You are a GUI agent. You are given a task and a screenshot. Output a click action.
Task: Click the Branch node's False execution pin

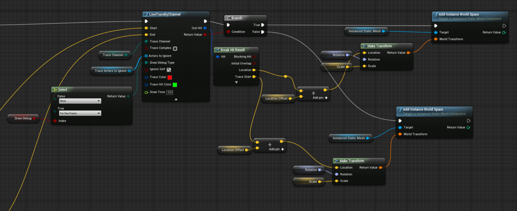263,32
